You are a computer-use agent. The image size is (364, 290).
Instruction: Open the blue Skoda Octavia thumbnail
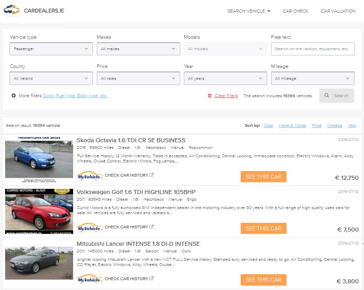coord(39,159)
